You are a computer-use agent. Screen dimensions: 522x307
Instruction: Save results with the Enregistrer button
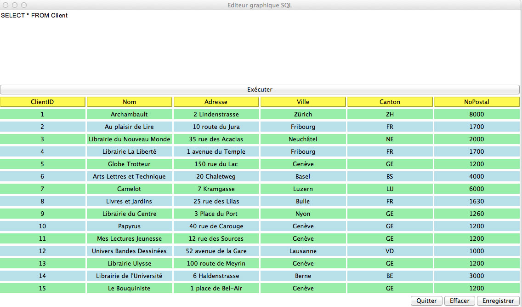498,301
